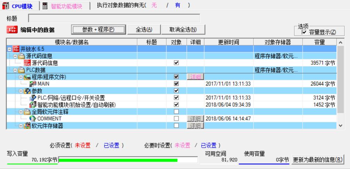Click the 开放水 6.5 project icon
350x169 pixels.
coord(16,49)
